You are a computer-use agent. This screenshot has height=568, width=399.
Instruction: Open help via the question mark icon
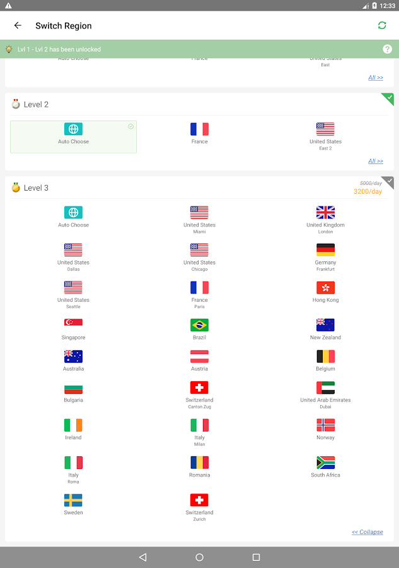click(x=387, y=49)
